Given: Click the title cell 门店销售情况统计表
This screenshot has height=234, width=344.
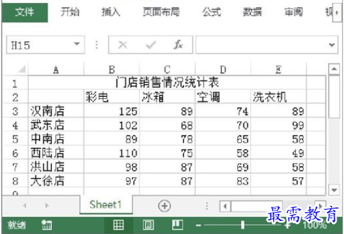Looking at the screenshot, I should tap(167, 83).
